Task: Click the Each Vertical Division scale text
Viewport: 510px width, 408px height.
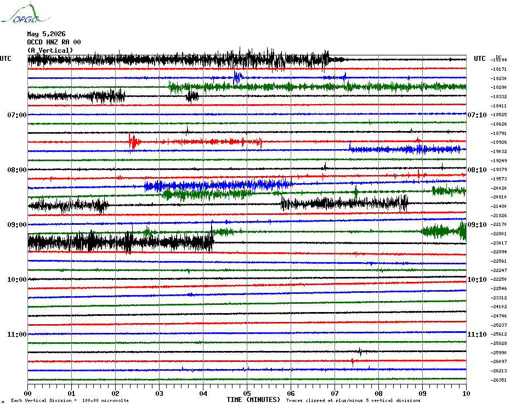Action: 70,400
